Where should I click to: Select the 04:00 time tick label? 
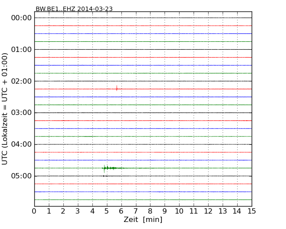[x=22, y=144]
